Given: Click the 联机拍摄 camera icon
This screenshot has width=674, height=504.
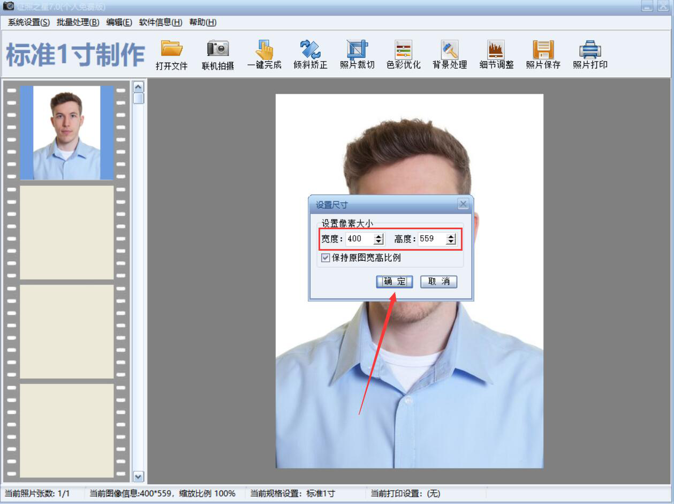Looking at the screenshot, I should (x=218, y=50).
